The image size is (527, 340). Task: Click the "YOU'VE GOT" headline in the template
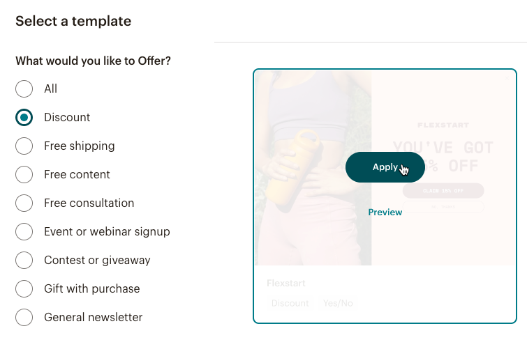tap(443, 147)
